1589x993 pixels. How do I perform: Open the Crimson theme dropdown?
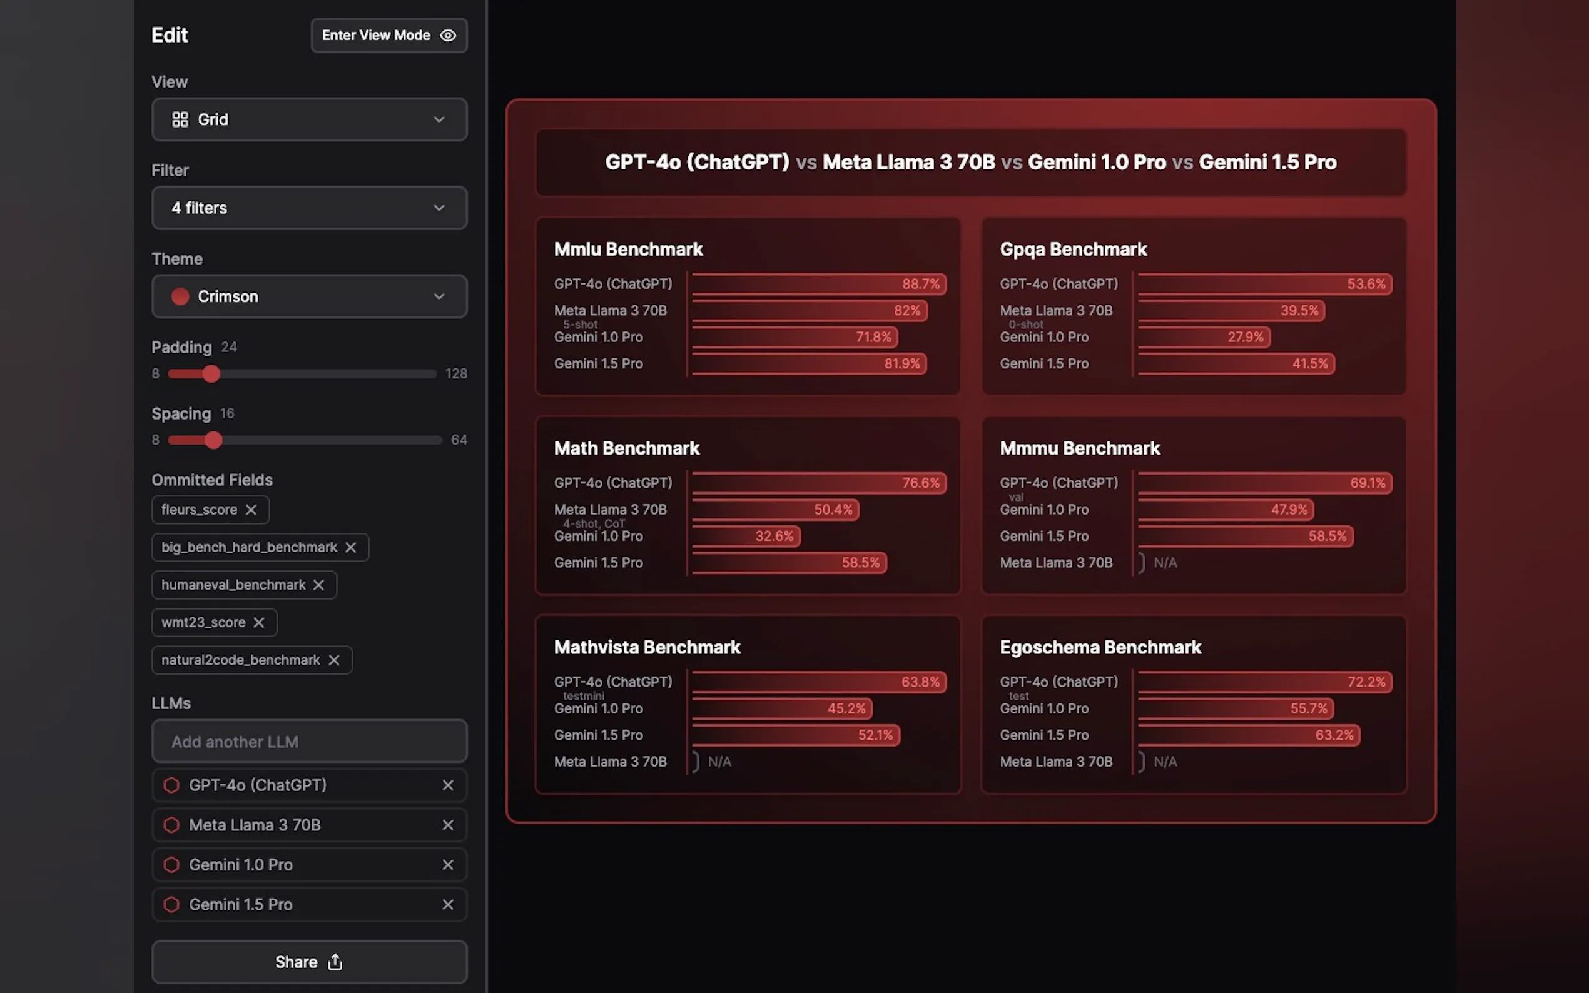[x=309, y=296]
